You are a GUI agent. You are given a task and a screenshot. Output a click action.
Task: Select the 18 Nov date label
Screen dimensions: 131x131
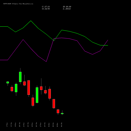pos(11,125)
